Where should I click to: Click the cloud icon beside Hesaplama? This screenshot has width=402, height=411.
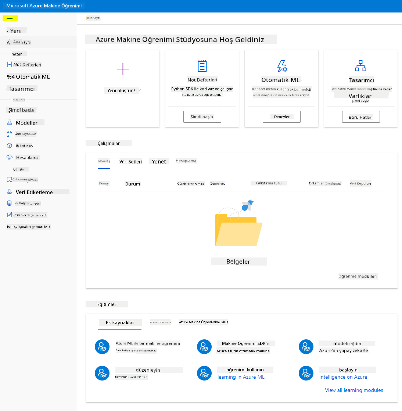click(x=10, y=157)
